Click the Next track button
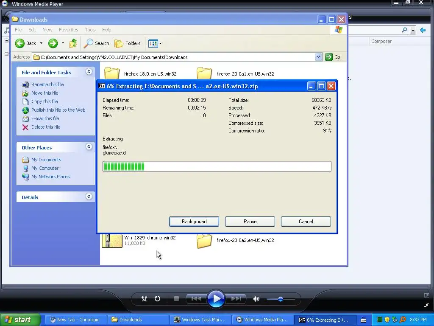 pos(236,298)
